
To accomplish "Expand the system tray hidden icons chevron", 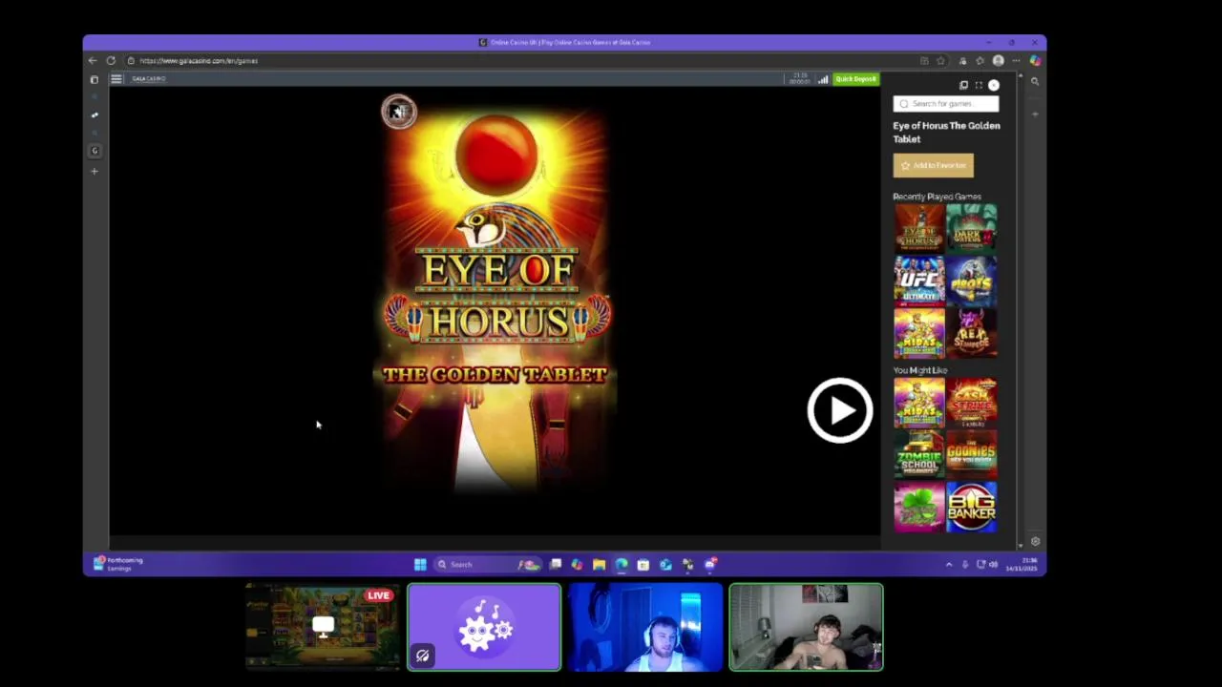I will click(948, 564).
